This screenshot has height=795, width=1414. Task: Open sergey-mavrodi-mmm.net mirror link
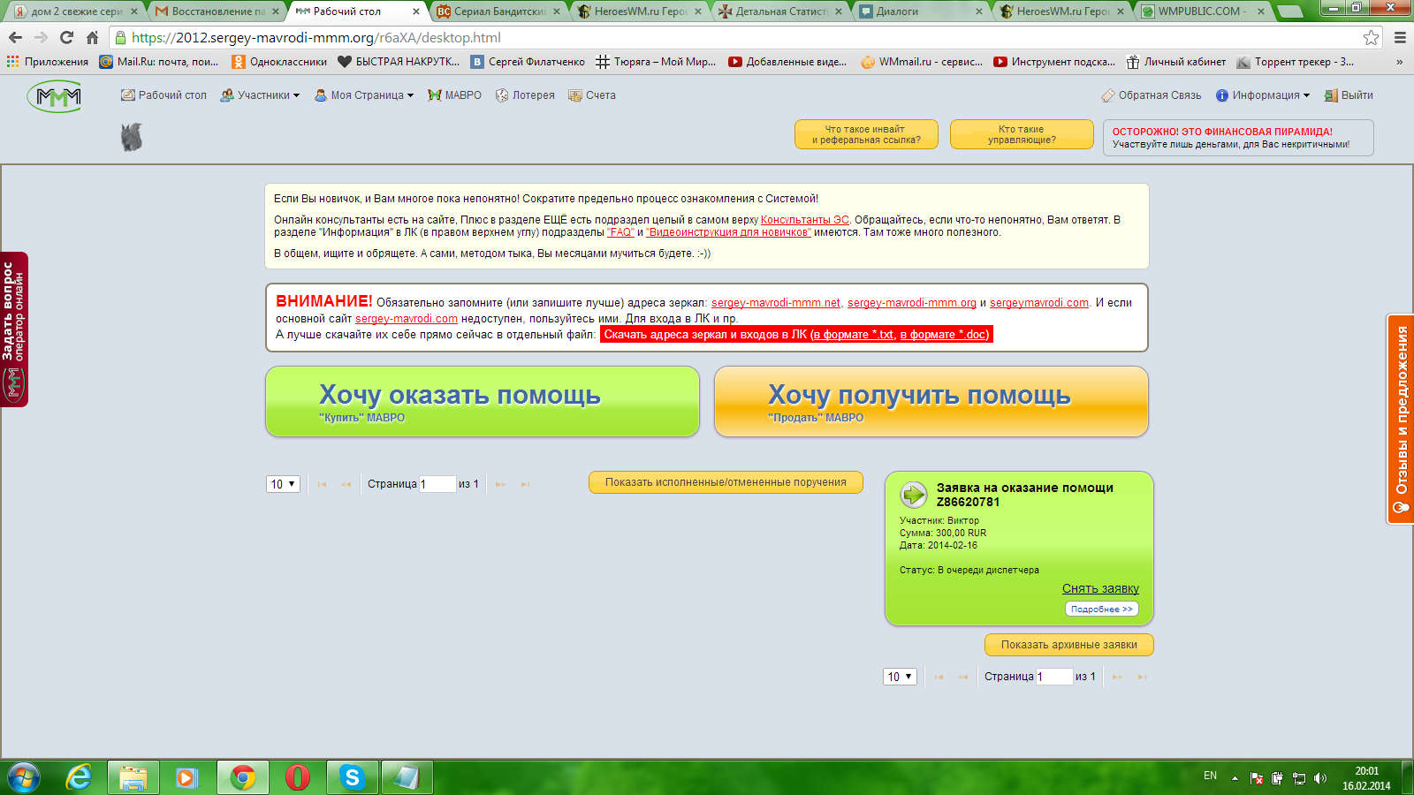pos(776,303)
